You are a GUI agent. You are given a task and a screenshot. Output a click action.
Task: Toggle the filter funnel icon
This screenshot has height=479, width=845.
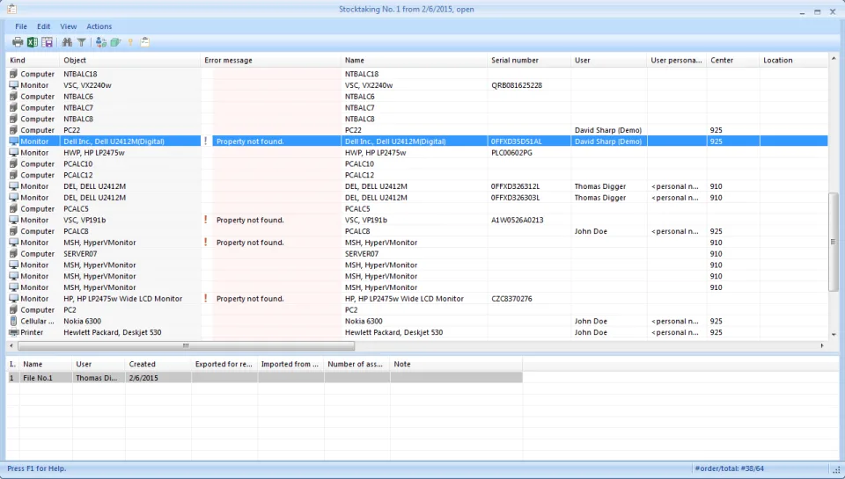81,42
